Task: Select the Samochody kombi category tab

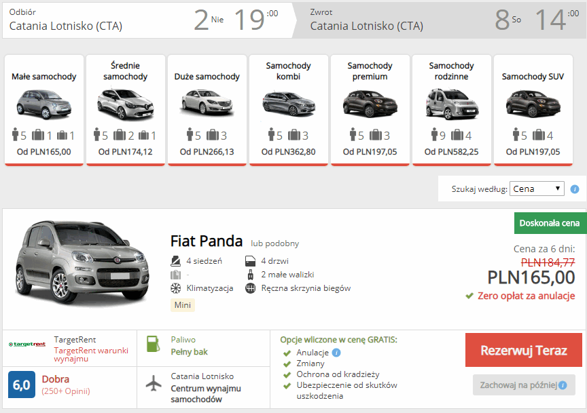Action: click(289, 111)
